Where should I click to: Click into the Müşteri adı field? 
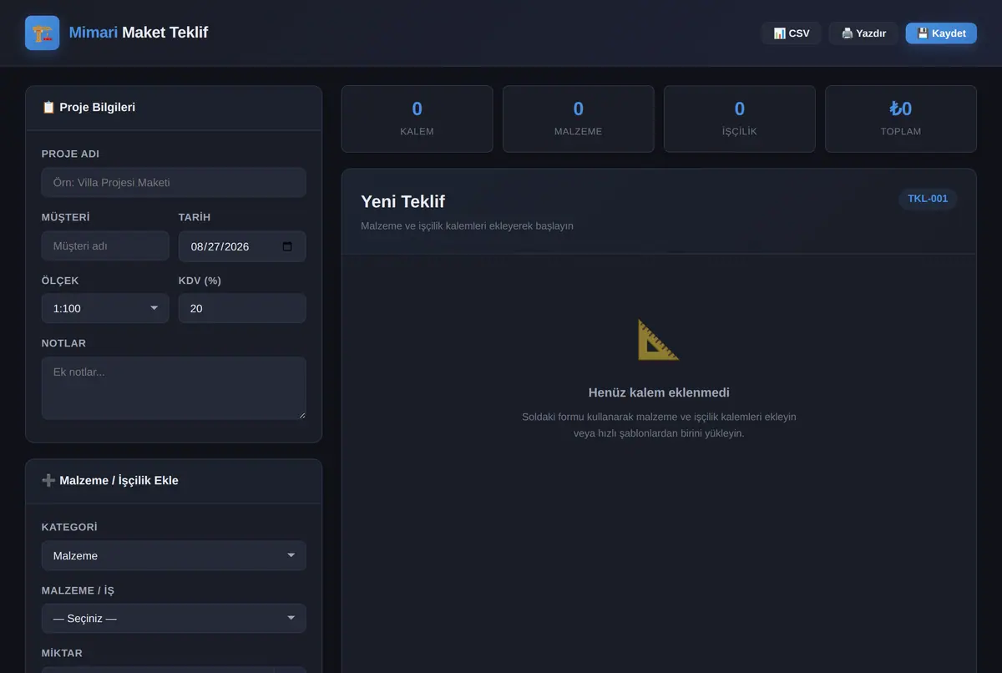click(x=105, y=246)
